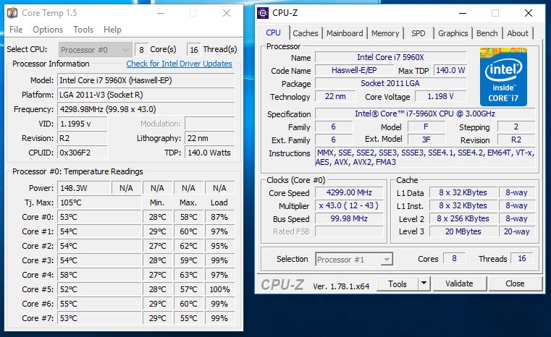
Task: Switch to the Mainboard tab in CPU-Z
Action: (345, 33)
